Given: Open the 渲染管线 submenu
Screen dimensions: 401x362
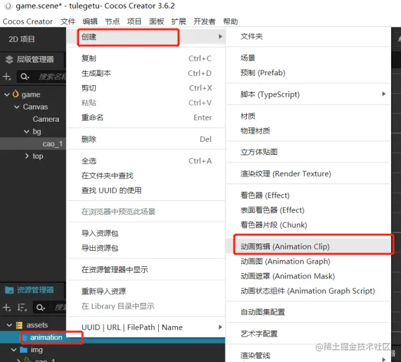Looking at the screenshot, I should (308, 356).
